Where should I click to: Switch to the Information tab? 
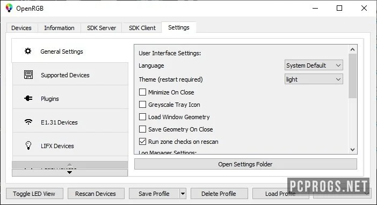tap(59, 28)
